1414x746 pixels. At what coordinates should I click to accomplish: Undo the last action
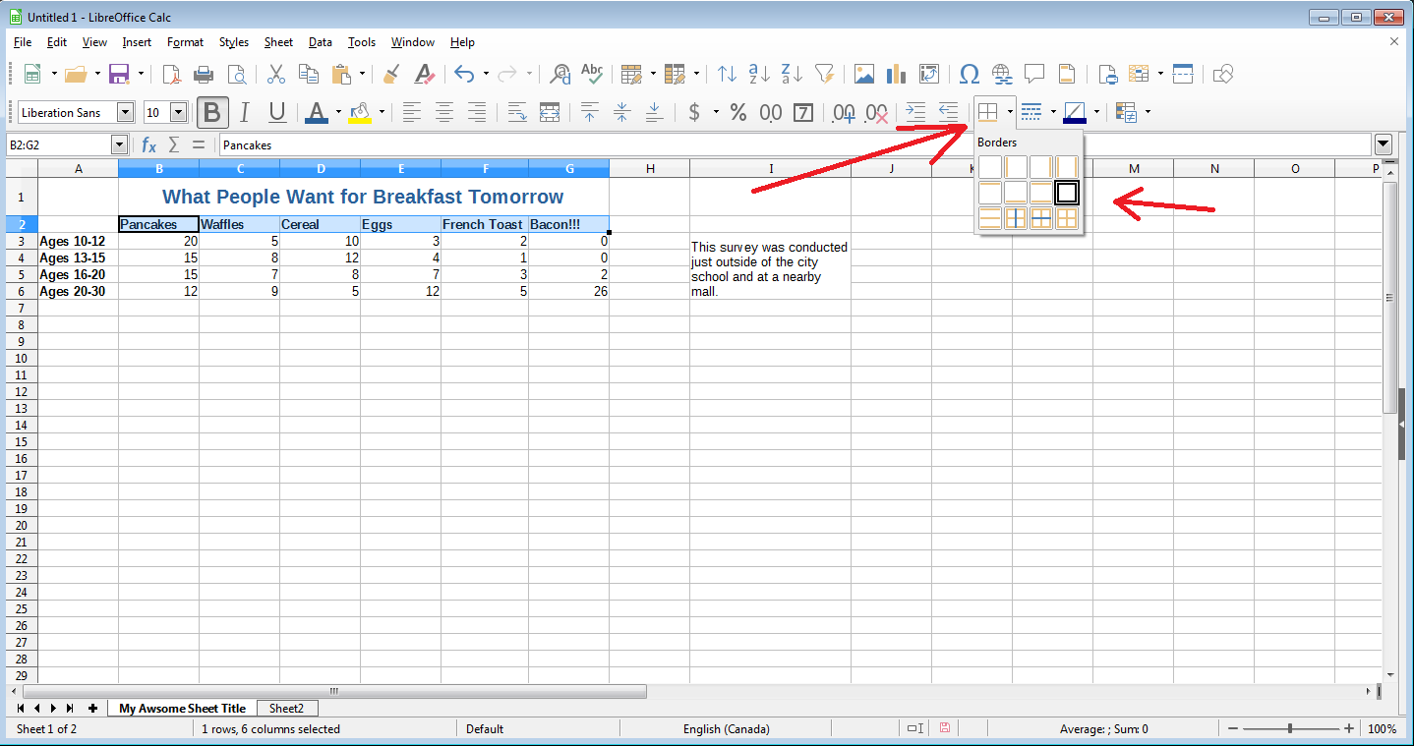tap(464, 74)
